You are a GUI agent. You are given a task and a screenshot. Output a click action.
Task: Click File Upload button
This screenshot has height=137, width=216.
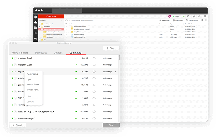pos(178,20)
